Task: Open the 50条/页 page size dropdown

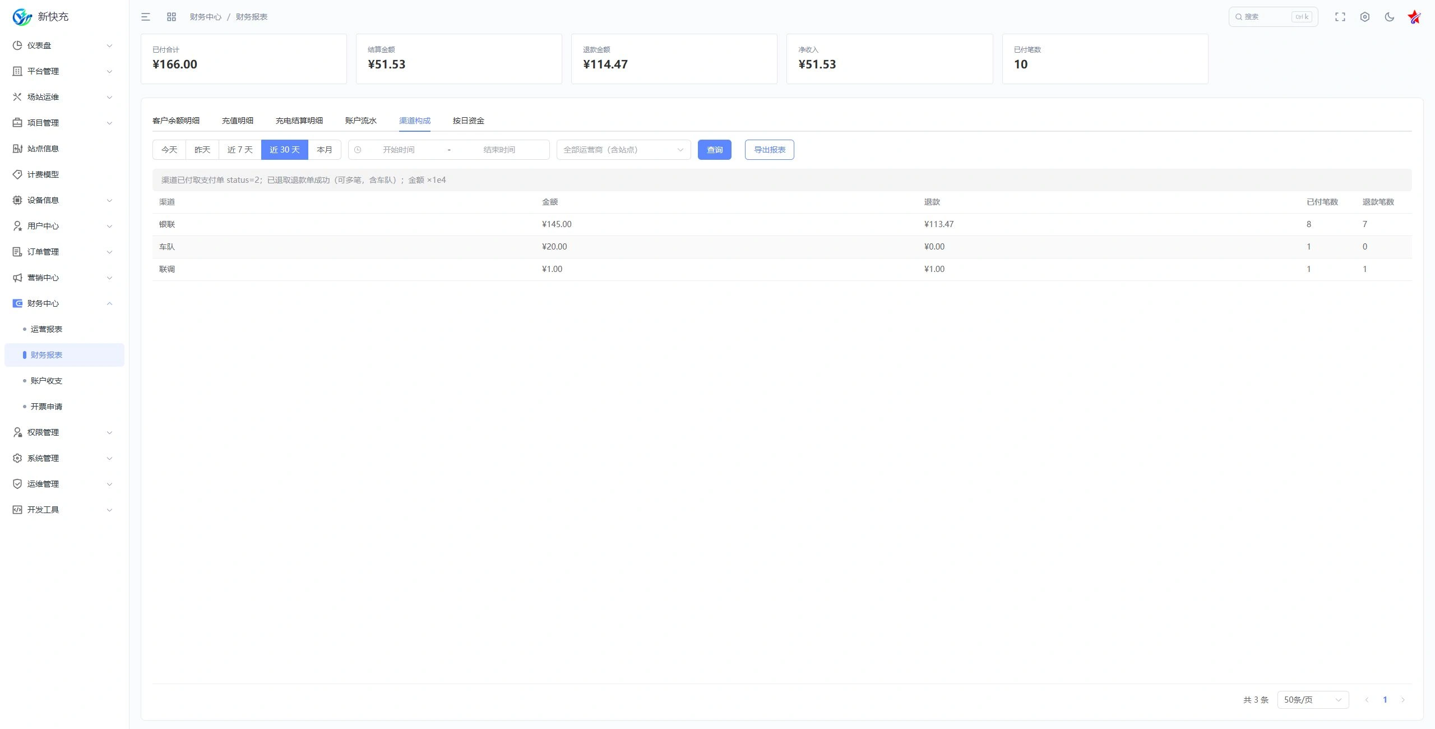Action: [x=1313, y=700]
